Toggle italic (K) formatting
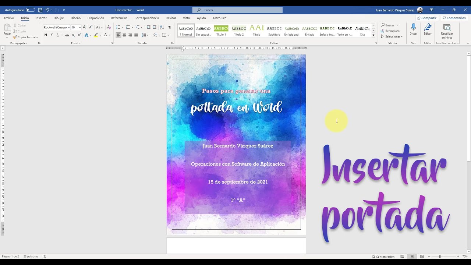The image size is (471, 265). [52, 35]
